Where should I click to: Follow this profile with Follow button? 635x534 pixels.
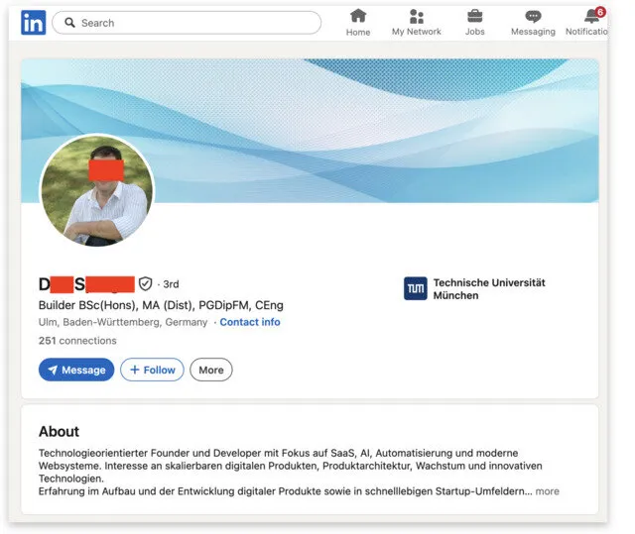click(152, 370)
